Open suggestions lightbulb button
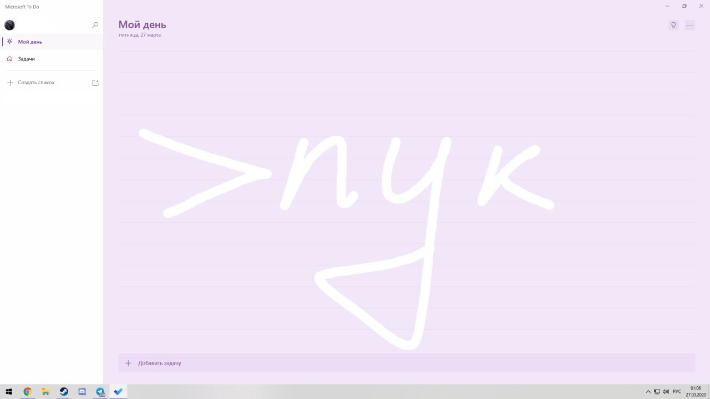Viewport: 710px width, 399px height. pyautogui.click(x=673, y=25)
